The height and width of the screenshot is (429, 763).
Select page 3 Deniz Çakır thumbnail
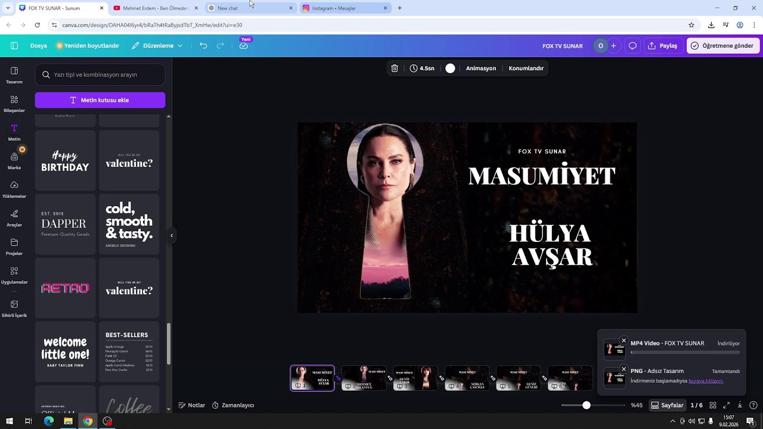pos(415,378)
